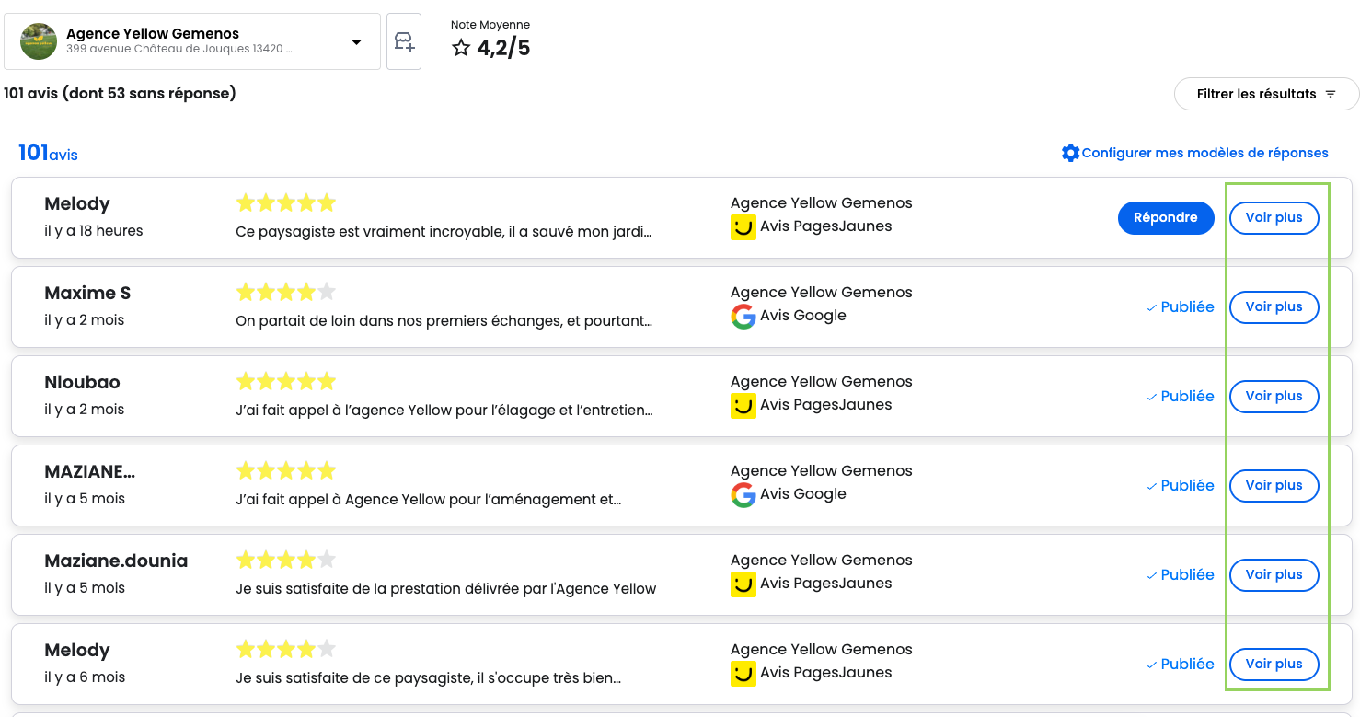
Task: Click the gear icon for response templates
Action: (x=1070, y=153)
